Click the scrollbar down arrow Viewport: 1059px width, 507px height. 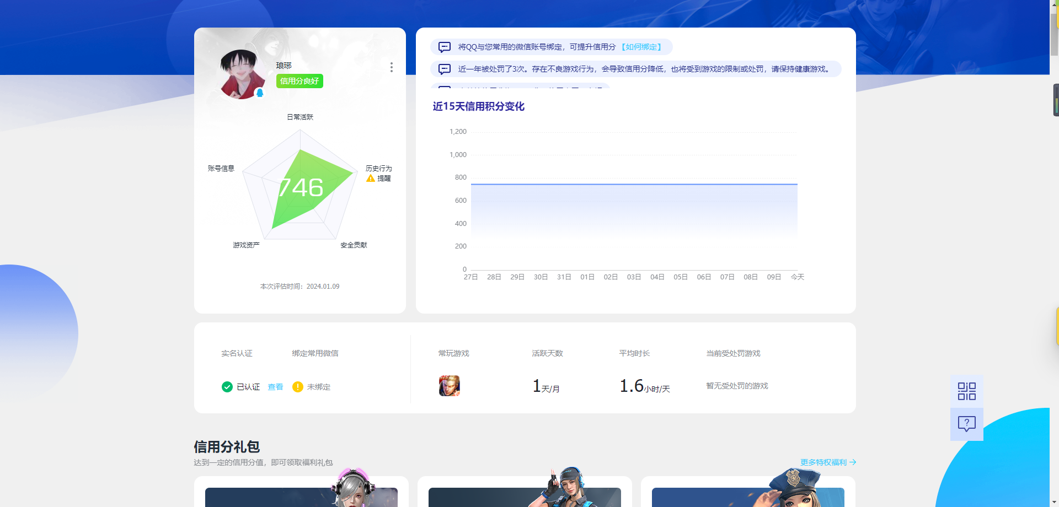1054,503
